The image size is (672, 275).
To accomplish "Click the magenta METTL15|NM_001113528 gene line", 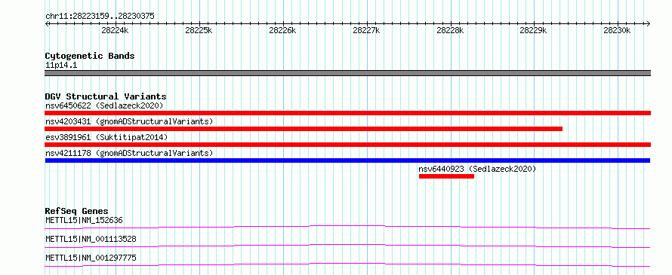I will coord(347,246).
